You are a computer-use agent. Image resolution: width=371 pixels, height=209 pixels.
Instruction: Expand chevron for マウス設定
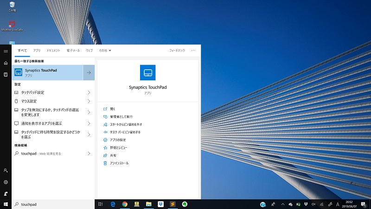tap(89, 101)
